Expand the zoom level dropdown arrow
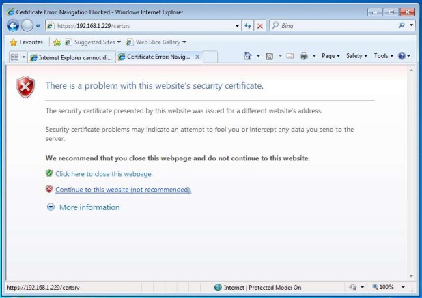The image size is (422, 298). [x=403, y=287]
